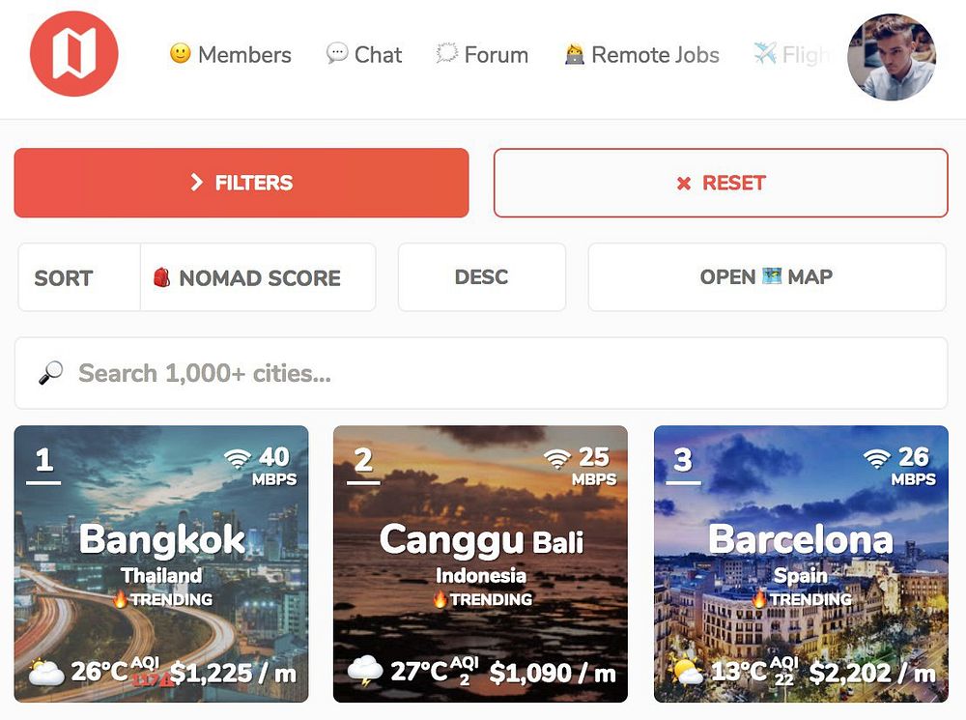Screen dimensions: 966x720
Task: Click the OPEN MAP button
Action: 767,276
